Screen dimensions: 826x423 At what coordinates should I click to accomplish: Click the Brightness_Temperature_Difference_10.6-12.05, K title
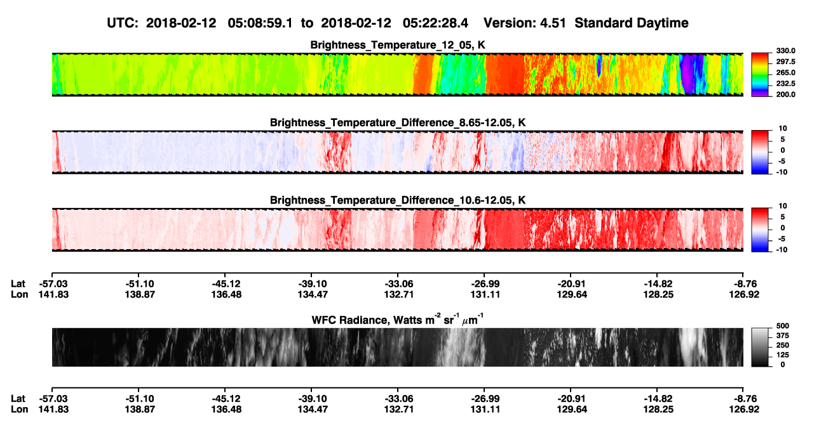click(x=398, y=200)
